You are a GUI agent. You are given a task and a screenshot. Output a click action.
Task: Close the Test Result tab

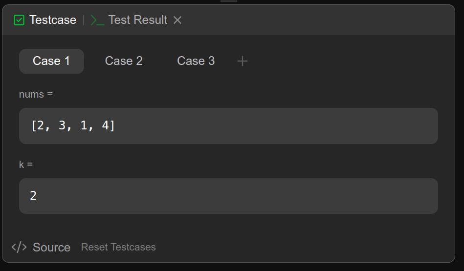(178, 20)
